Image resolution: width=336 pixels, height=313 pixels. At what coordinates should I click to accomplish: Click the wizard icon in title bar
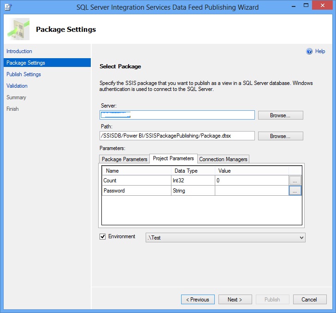[x=8, y=7]
